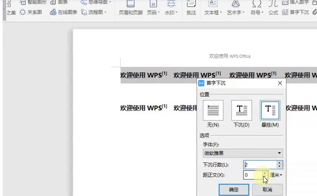Adjust the 下沉行数 lines stepper arrows
Image resolution: width=317 pixels, height=196 pixels.
pyautogui.click(x=279, y=165)
